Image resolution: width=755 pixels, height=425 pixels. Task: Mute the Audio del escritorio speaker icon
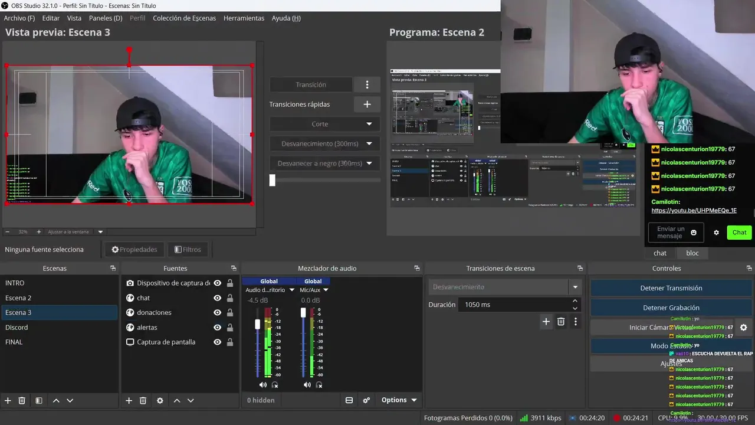pyautogui.click(x=263, y=385)
